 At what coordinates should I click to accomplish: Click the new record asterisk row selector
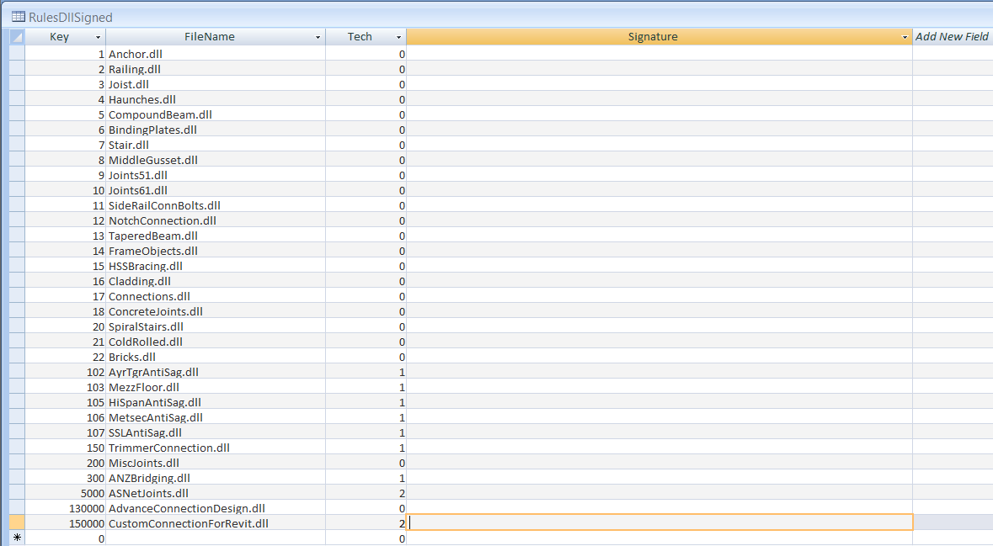17,538
